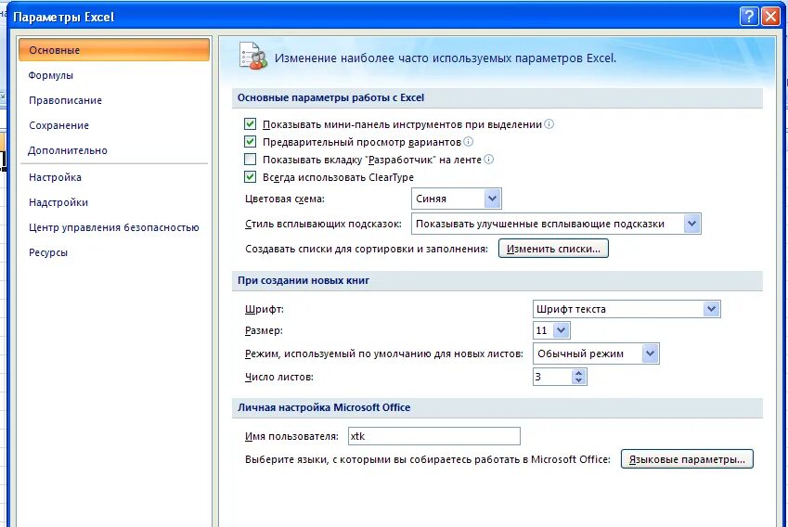This screenshot has height=527, width=788.
Task: Toggle Показывать мини-панель инструментов при выделении checkbox
Action: coord(250,124)
